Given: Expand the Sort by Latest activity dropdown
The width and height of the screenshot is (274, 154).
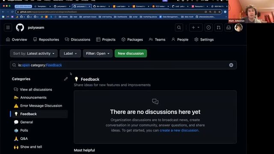Looking at the screenshot, I should pyautogui.click(x=34, y=53).
